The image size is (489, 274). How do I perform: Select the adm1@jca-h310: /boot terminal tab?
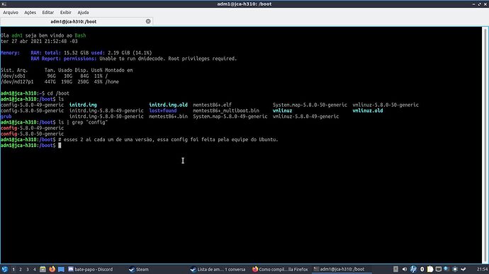pos(77,21)
